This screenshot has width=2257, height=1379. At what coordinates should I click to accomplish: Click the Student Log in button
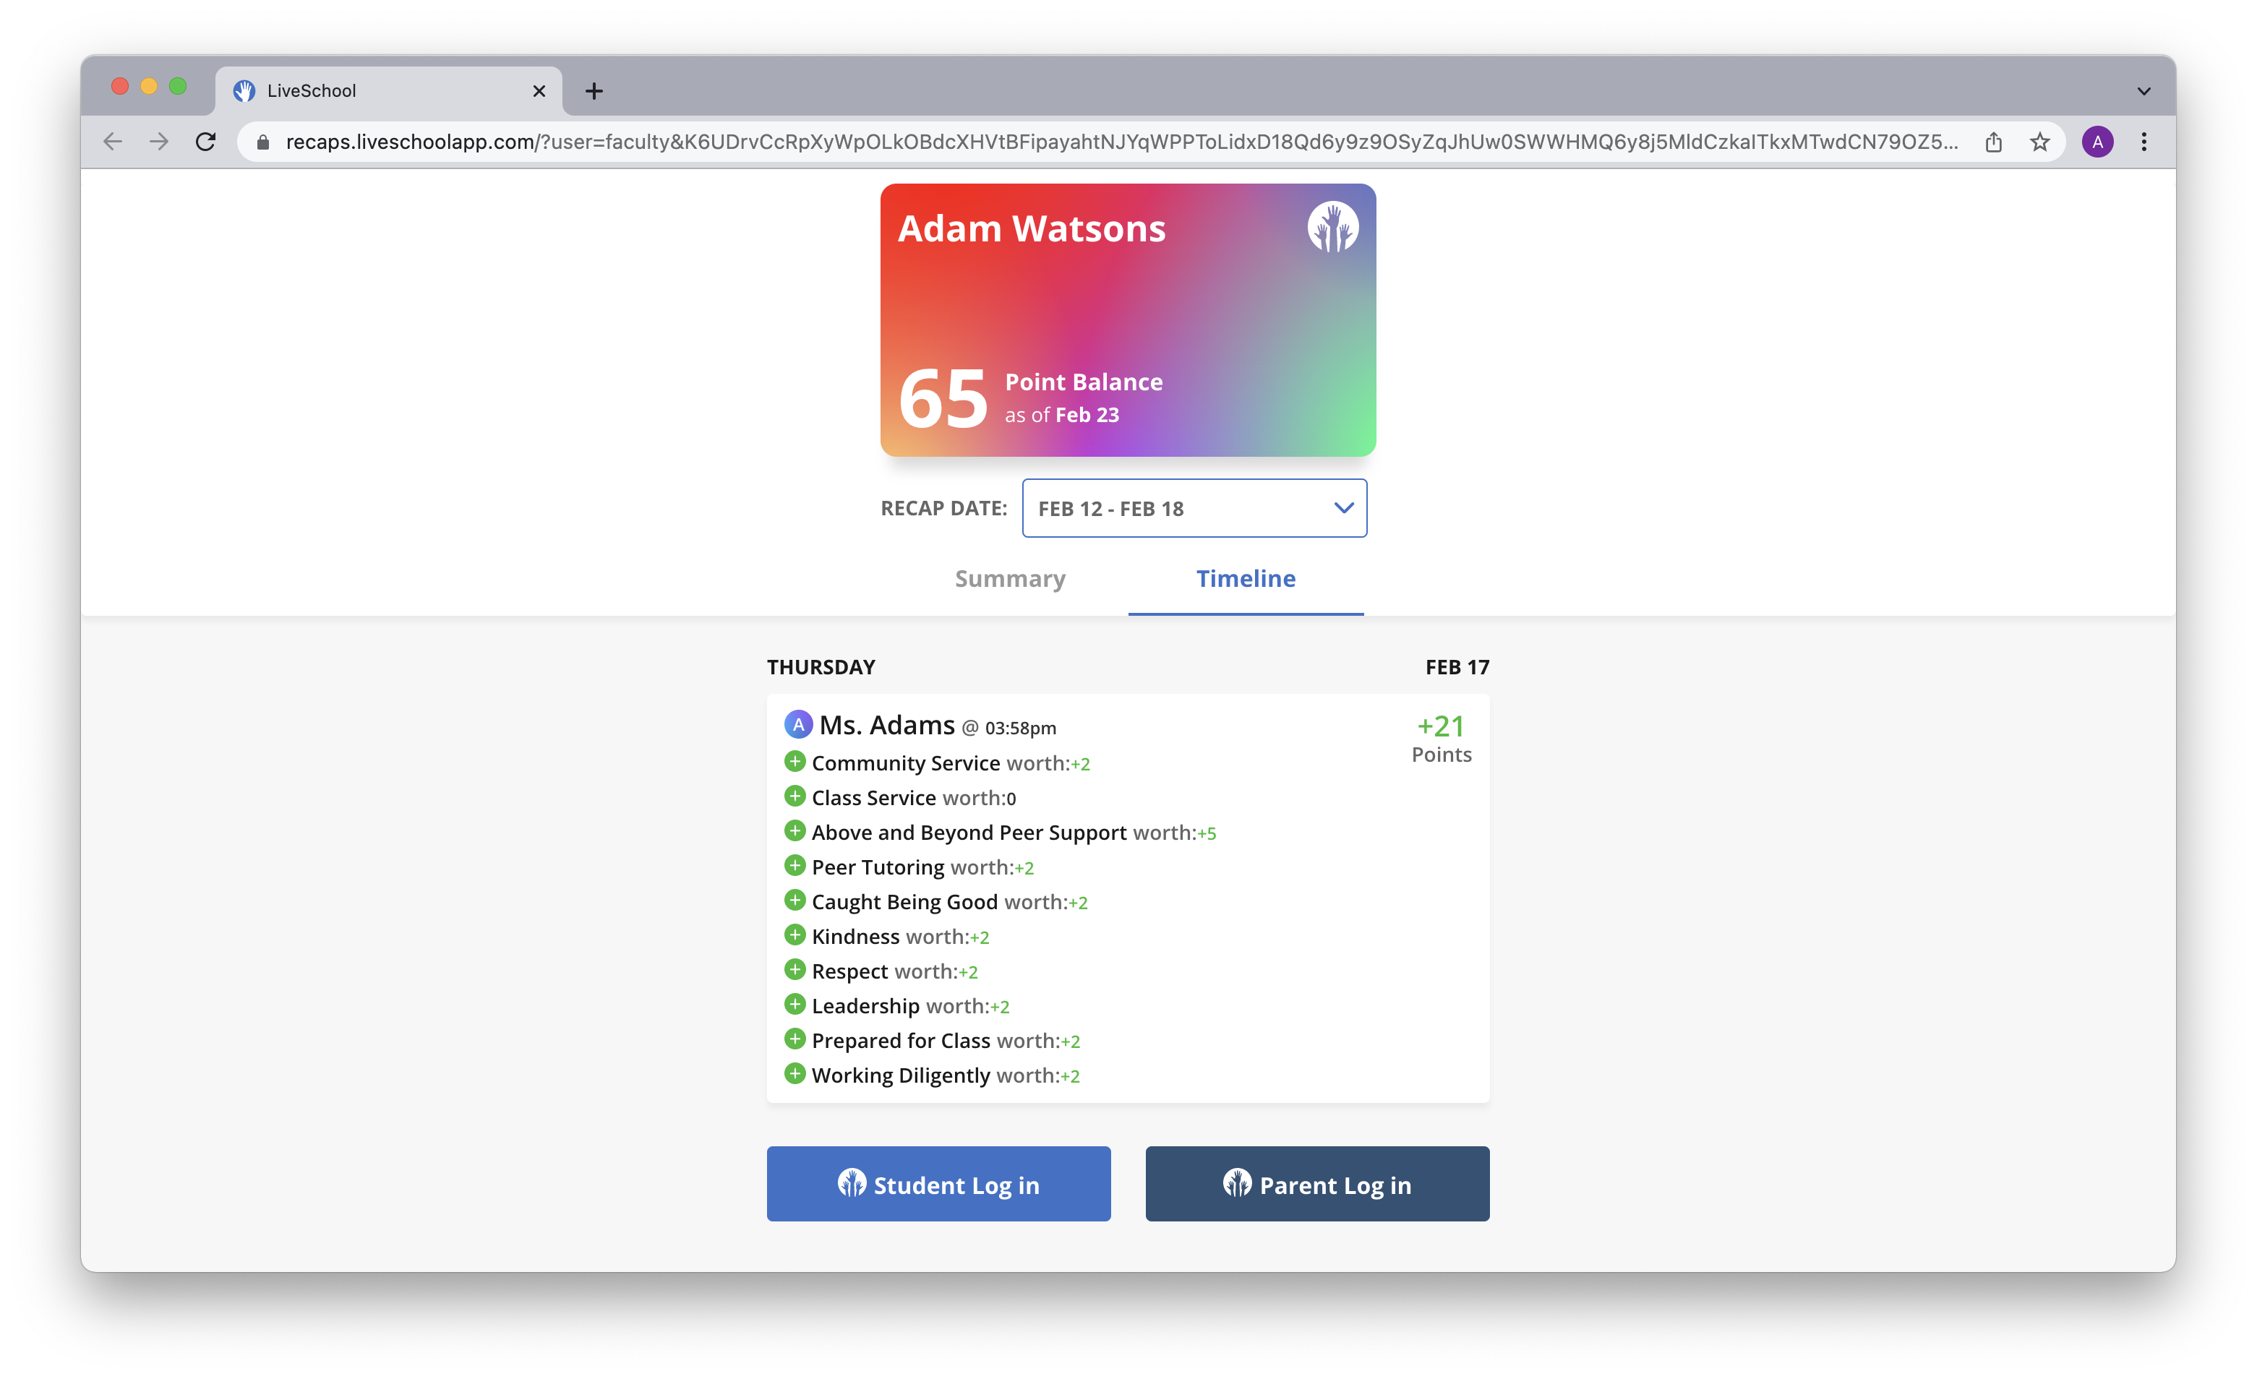pos(938,1184)
